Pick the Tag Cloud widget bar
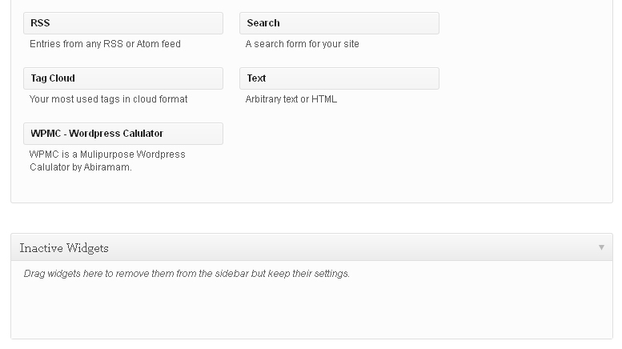 click(123, 78)
